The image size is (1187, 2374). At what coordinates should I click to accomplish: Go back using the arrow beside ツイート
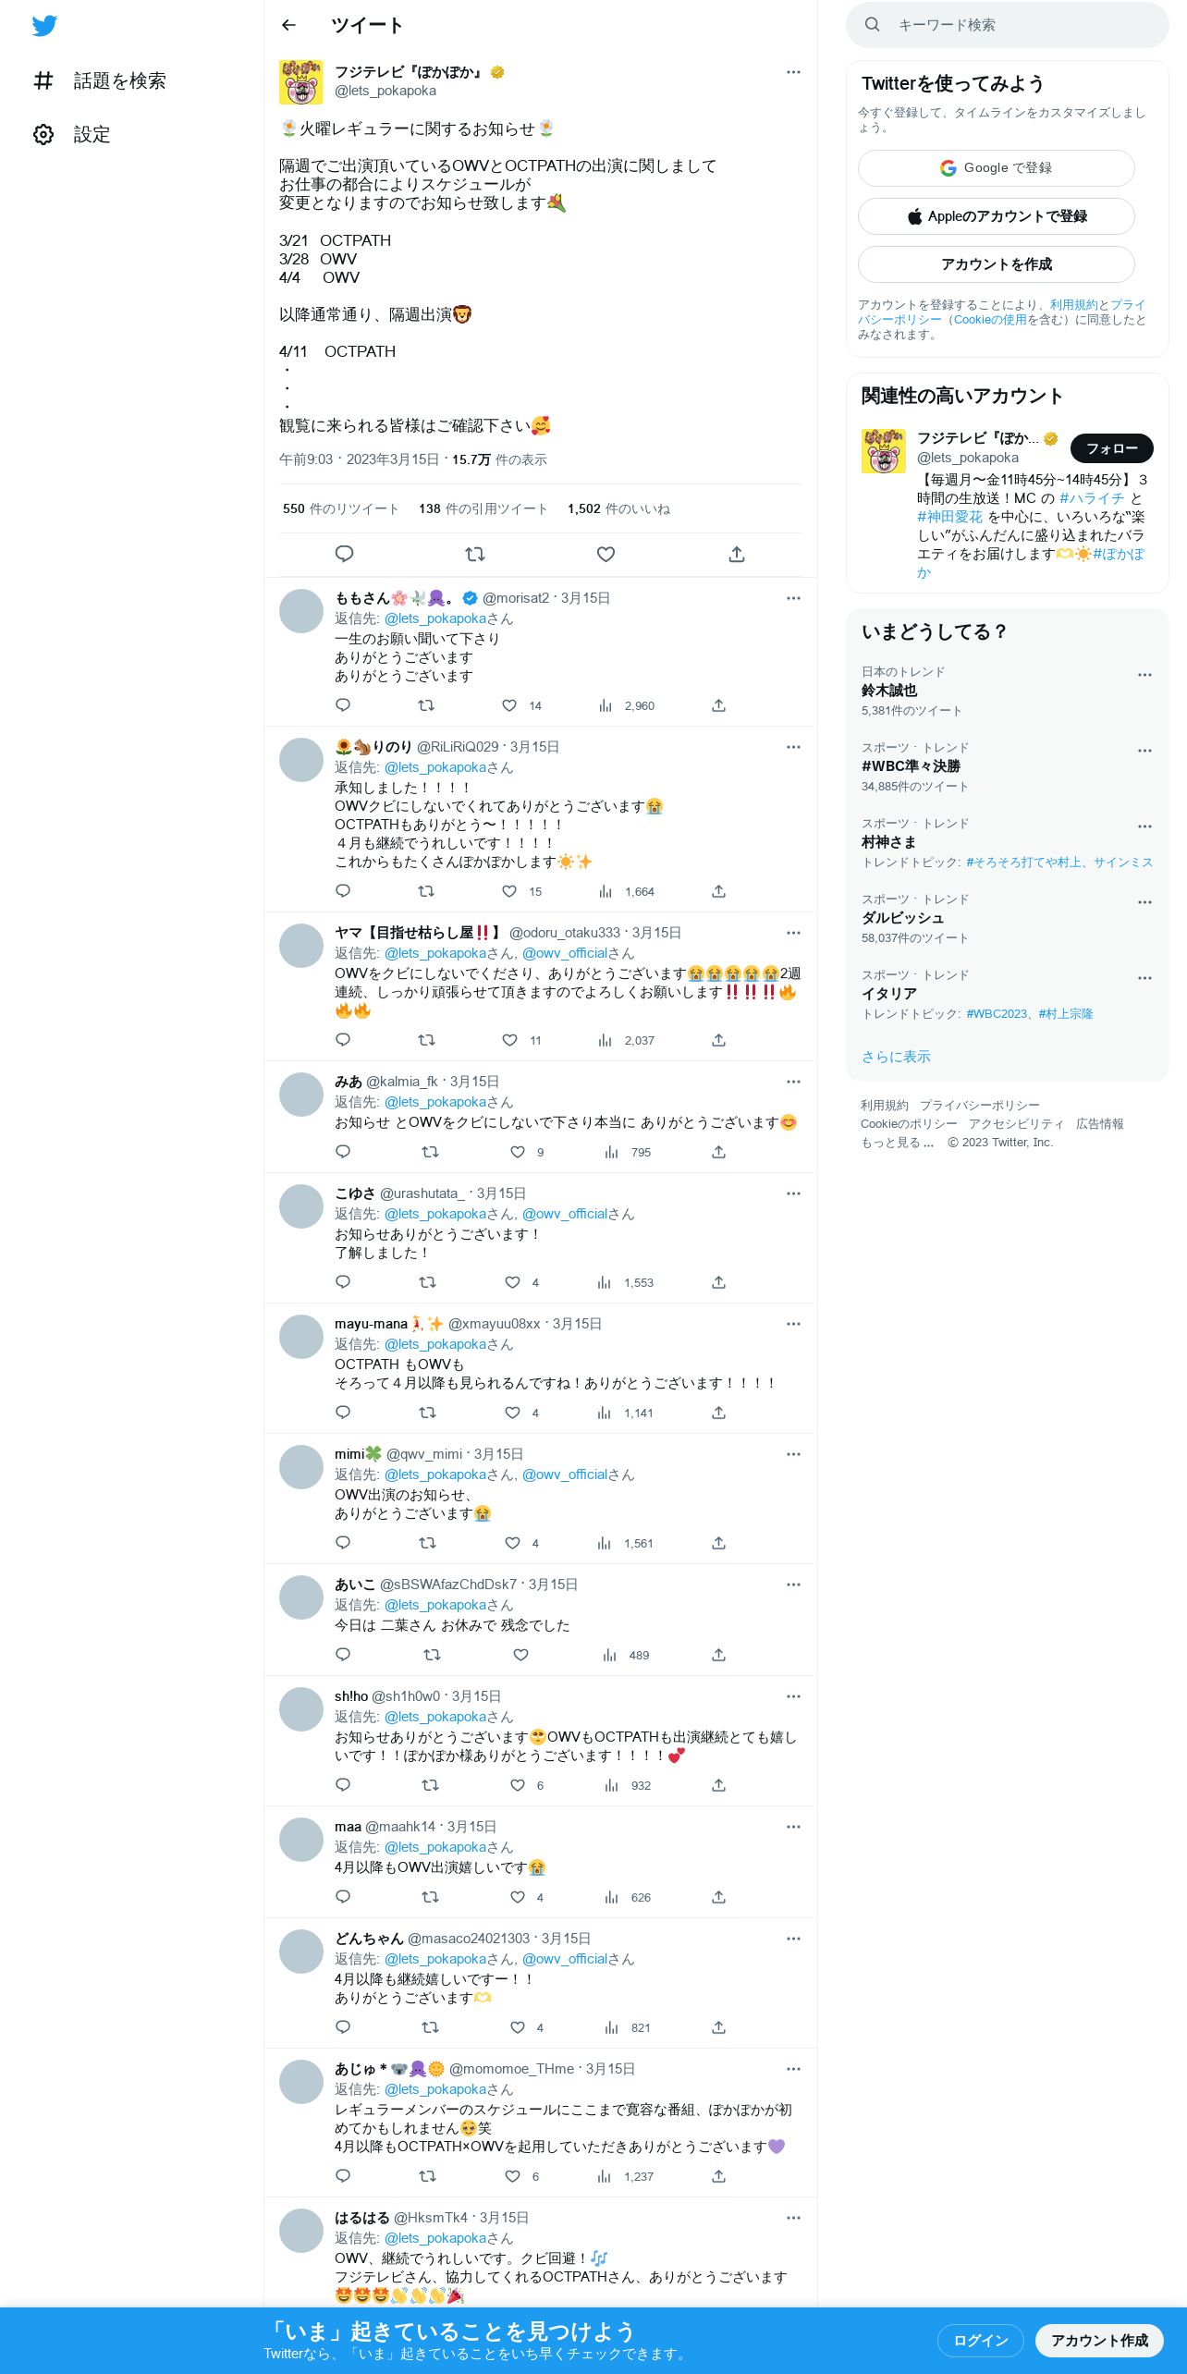tap(288, 25)
